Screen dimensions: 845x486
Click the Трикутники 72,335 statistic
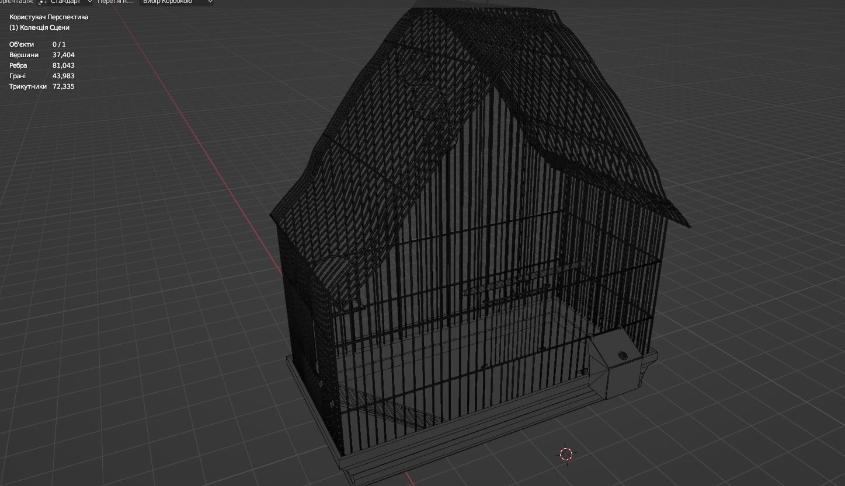pos(41,86)
